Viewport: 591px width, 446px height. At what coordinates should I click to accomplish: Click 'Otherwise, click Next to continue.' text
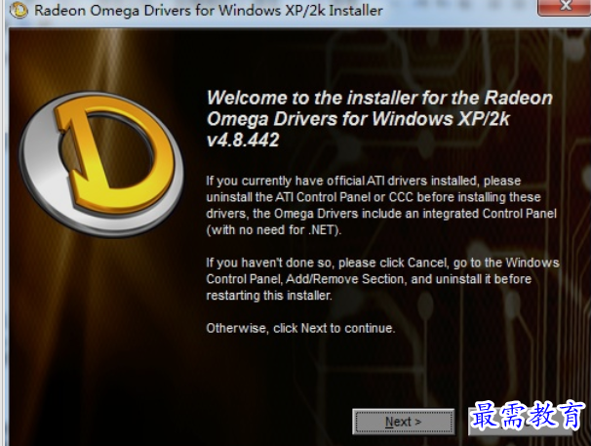[x=300, y=328]
